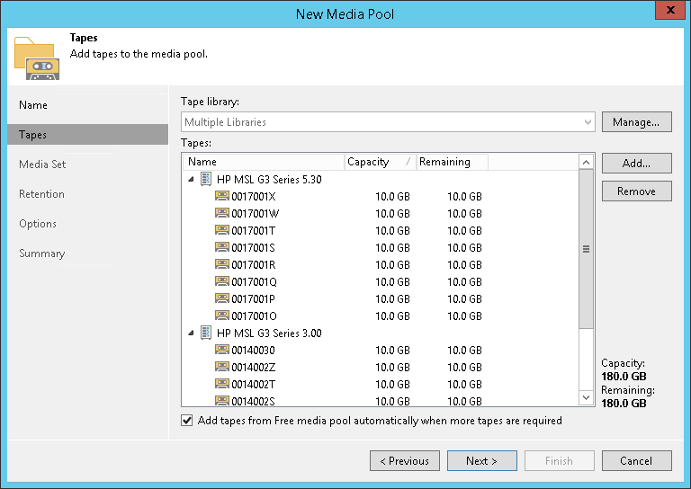Viewport: 691px width, 489px height.
Task: Click tape icon for 0017001W
Action: tap(221, 213)
